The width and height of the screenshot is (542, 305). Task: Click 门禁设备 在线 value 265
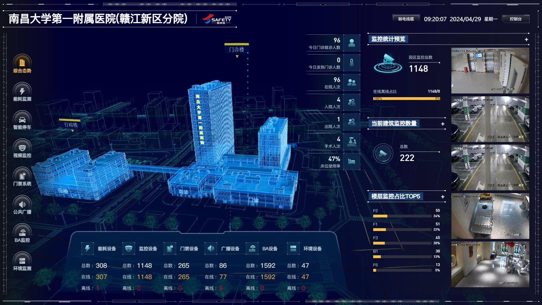183,277
